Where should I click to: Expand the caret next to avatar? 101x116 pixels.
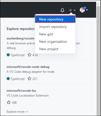pyautogui.click(x=87, y=10)
